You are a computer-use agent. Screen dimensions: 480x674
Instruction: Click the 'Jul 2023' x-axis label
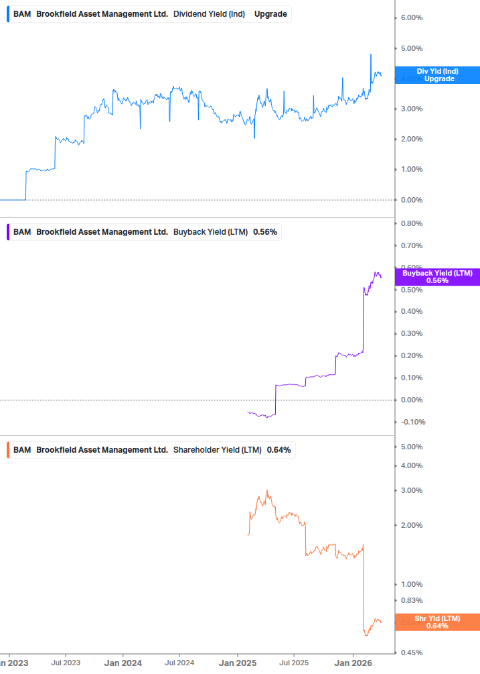(66, 663)
